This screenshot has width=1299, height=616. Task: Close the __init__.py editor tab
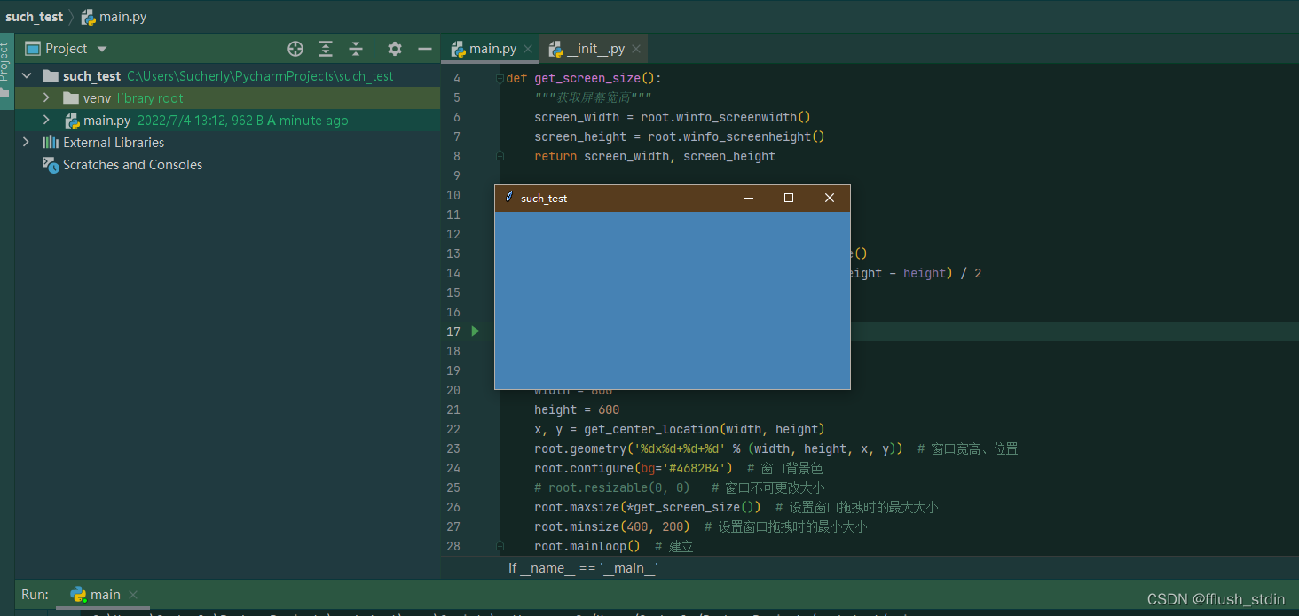tap(636, 49)
